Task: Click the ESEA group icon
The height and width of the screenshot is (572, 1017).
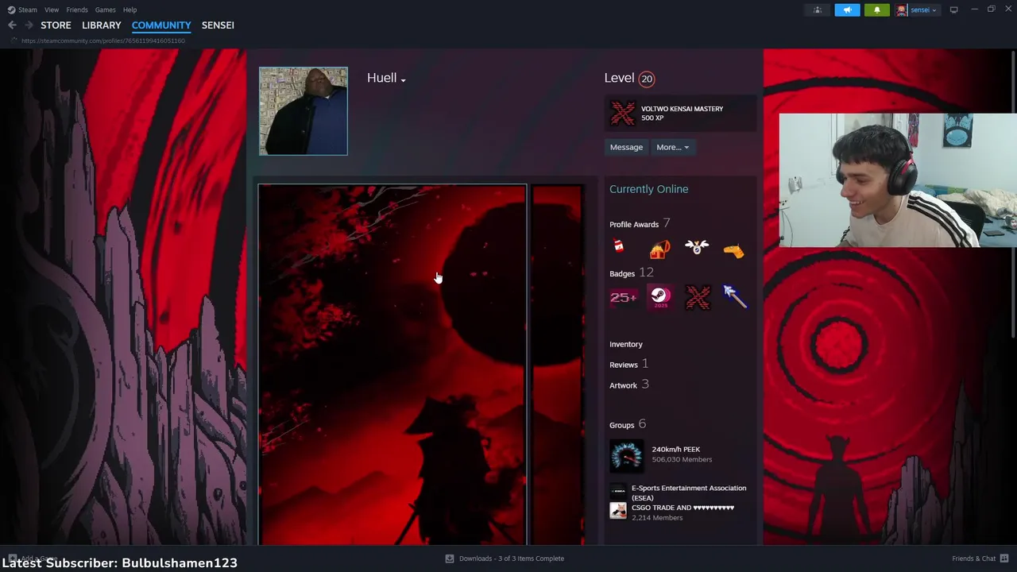Action: pyautogui.click(x=618, y=491)
